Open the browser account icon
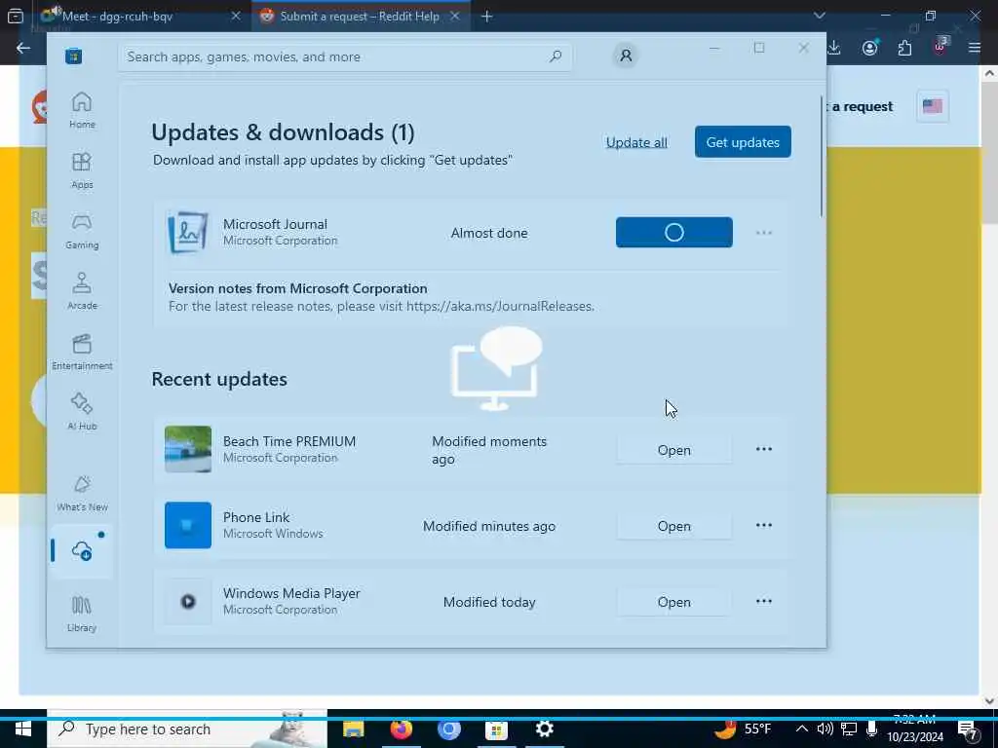Viewport: 998px width, 748px height. 869,48
